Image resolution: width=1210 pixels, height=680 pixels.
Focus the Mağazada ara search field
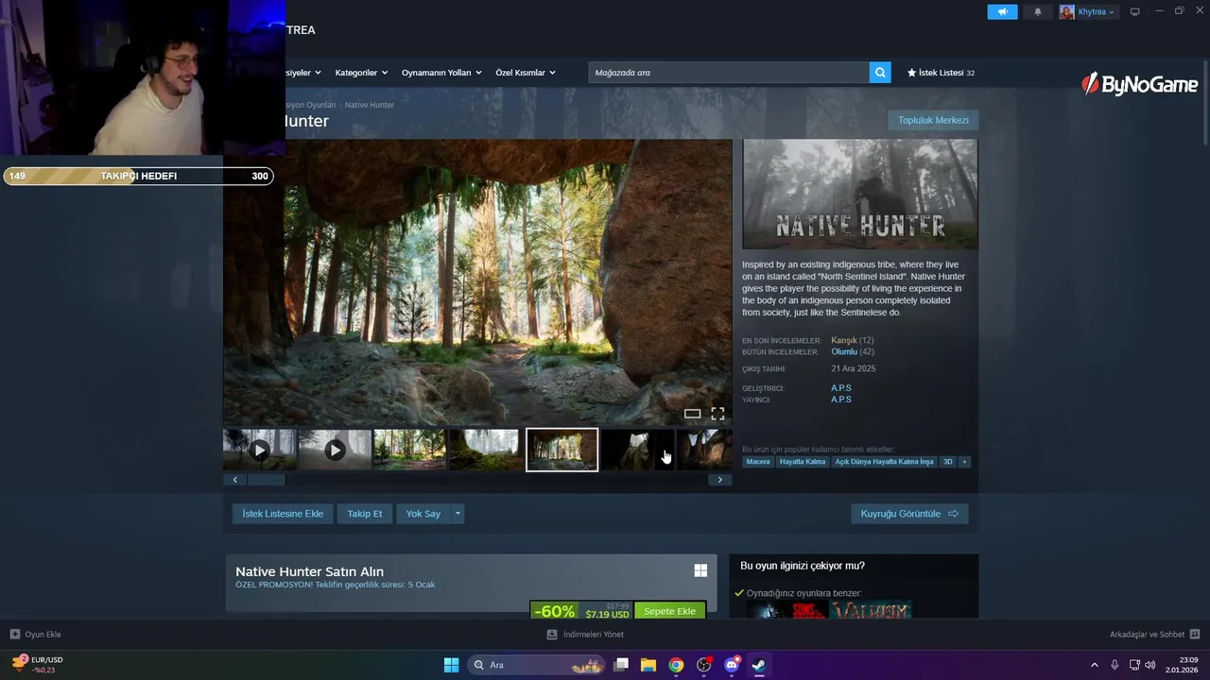point(729,73)
